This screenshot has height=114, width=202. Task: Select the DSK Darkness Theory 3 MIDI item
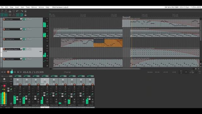[165, 53]
